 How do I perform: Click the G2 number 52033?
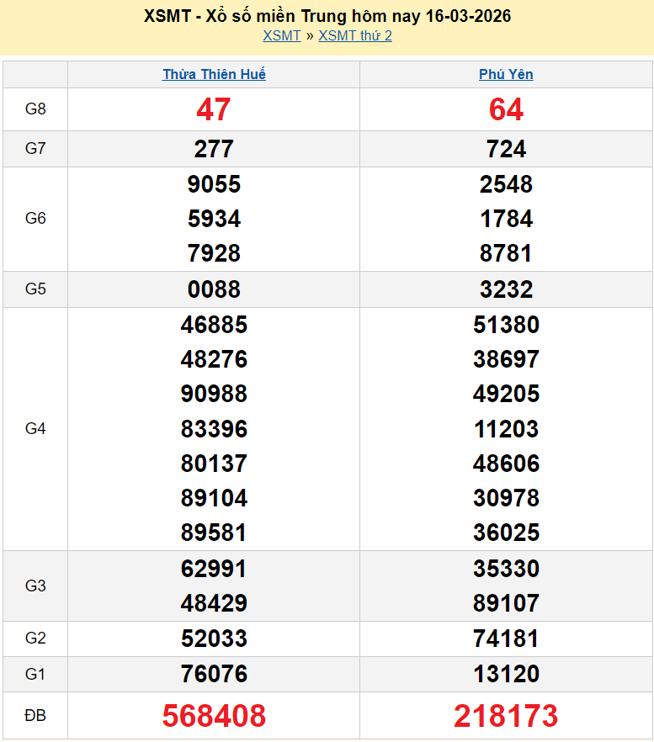pos(214,639)
